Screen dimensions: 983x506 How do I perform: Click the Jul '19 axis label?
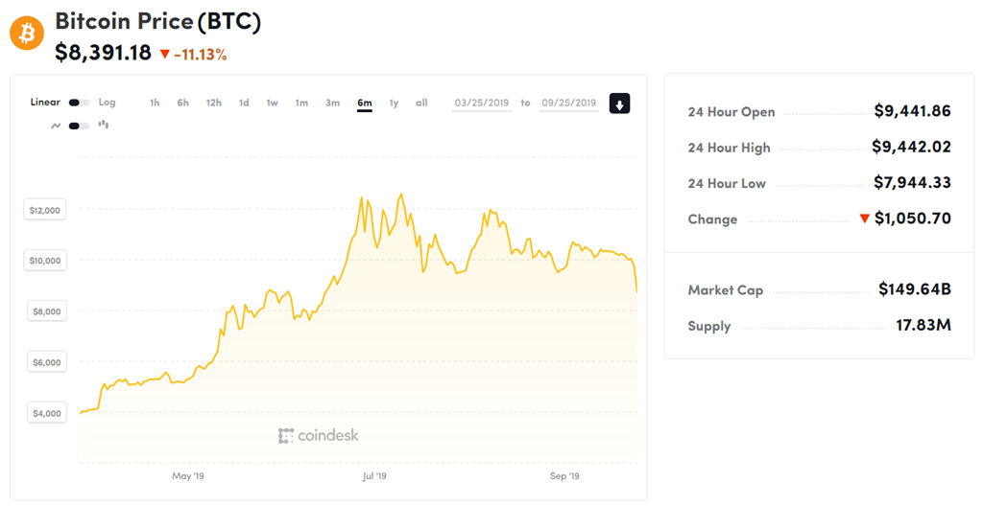click(x=374, y=476)
